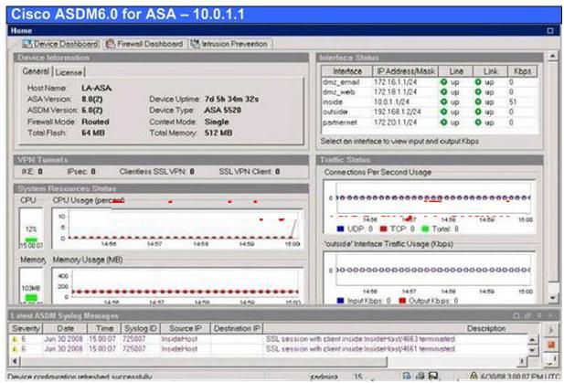Select syslog message ending InsideHost/4661 terminated
Image resolution: width=564 pixels, height=383 pixels.
(x=361, y=349)
